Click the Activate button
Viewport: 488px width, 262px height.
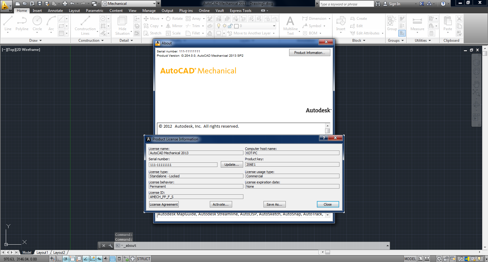(221, 204)
